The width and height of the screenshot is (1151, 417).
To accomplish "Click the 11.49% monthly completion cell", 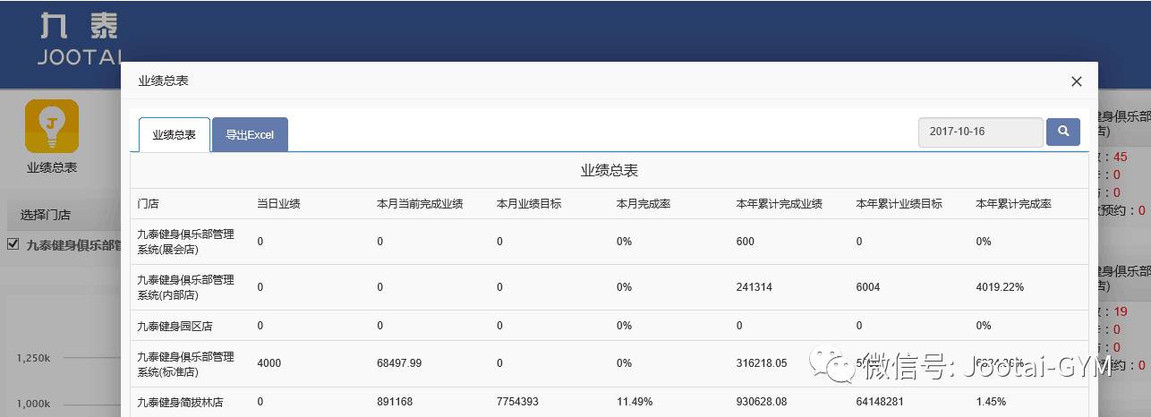I will pyautogui.click(x=635, y=402).
